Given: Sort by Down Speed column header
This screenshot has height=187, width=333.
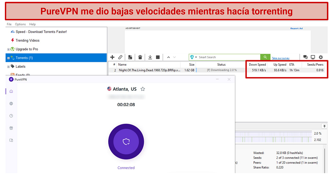Looking at the screenshot, I should tap(257, 64).
